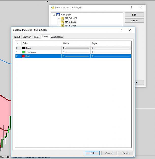Close the Indicators on CHFJPY,H4 window
155x159 pixels.
tap(141, 7)
